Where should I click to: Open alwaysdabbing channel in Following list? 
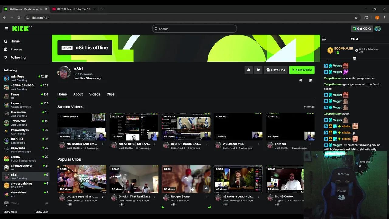26,185
